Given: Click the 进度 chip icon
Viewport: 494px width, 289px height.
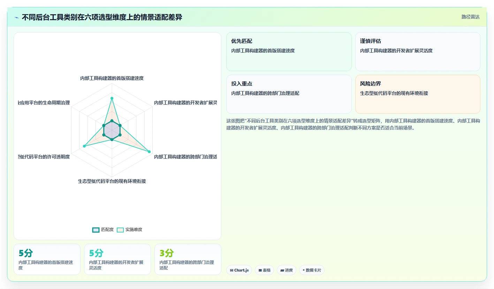Looking at the screenshot, I should (x=282, y=271).
